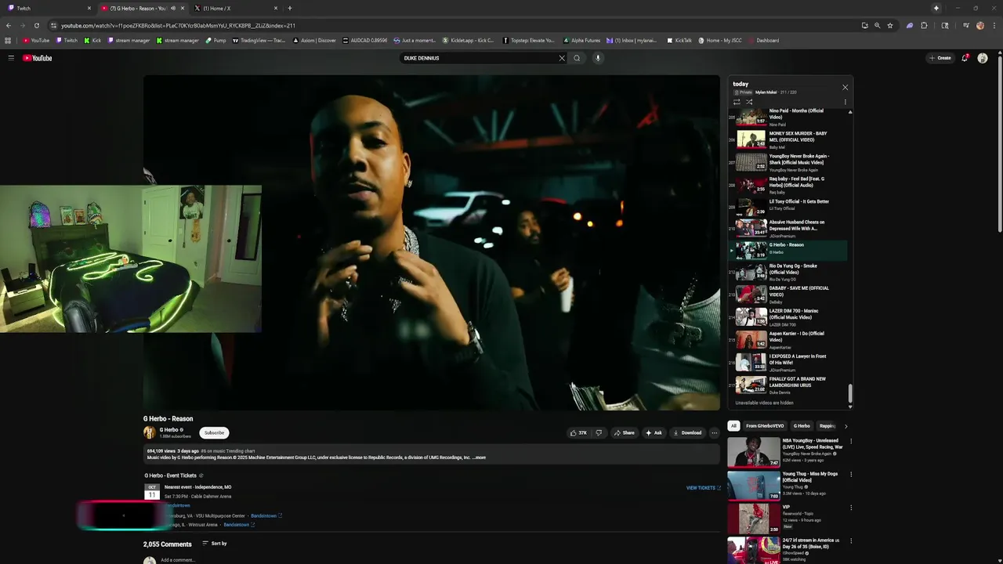The width and height of the screenshot is (1003, 564).
Task: Select 'From GHerboVEVO' chip
Action: pyautogui.click(x=765, y=426)
